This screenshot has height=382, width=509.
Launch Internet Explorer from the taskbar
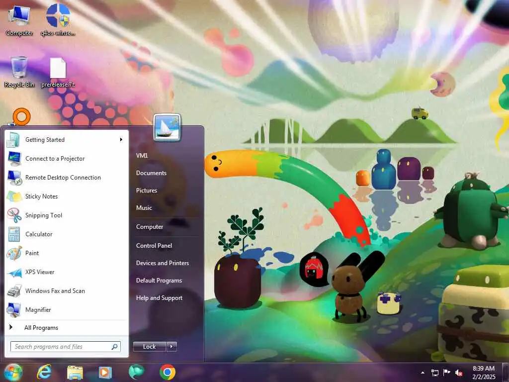click(x=44, y=373)
